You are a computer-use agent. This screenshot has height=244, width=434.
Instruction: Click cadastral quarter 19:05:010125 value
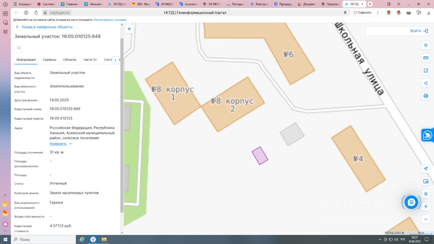click(61, 118)
